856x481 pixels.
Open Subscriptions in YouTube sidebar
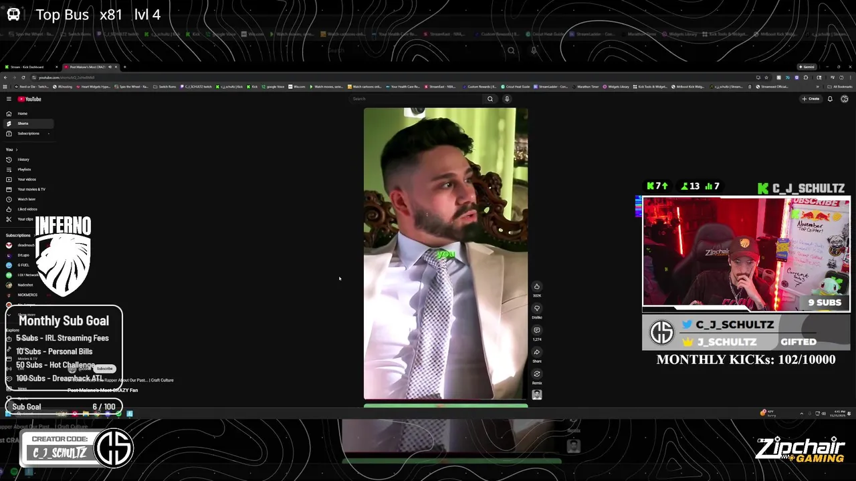point(28,134)
